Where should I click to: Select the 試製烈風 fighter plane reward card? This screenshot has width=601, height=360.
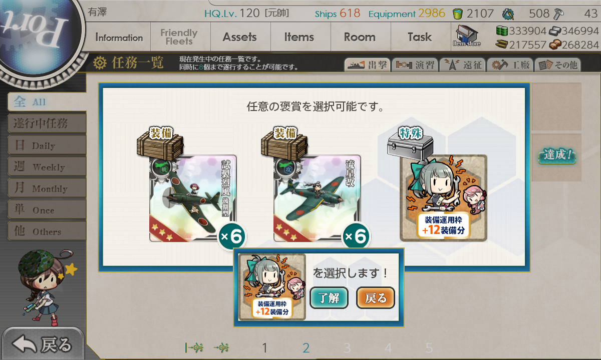[193, 198]
